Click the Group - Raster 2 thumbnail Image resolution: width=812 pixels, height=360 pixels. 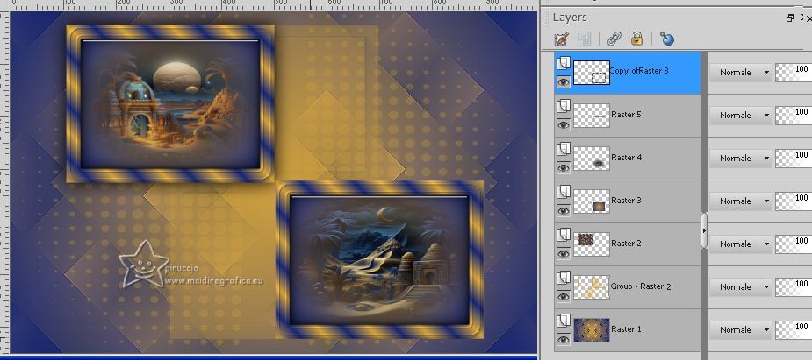tap(592, 286)
